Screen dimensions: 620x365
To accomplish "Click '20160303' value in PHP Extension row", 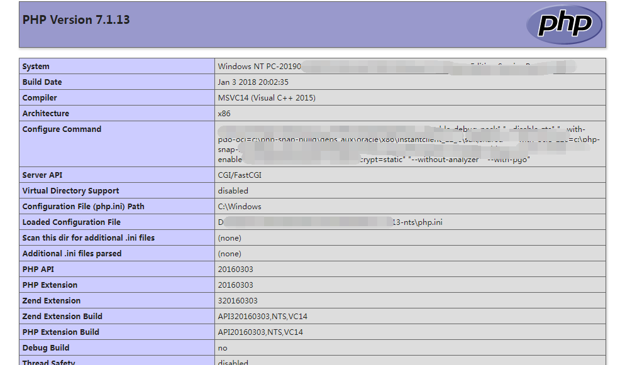I will pyautogui.click(x=235, y=285).
